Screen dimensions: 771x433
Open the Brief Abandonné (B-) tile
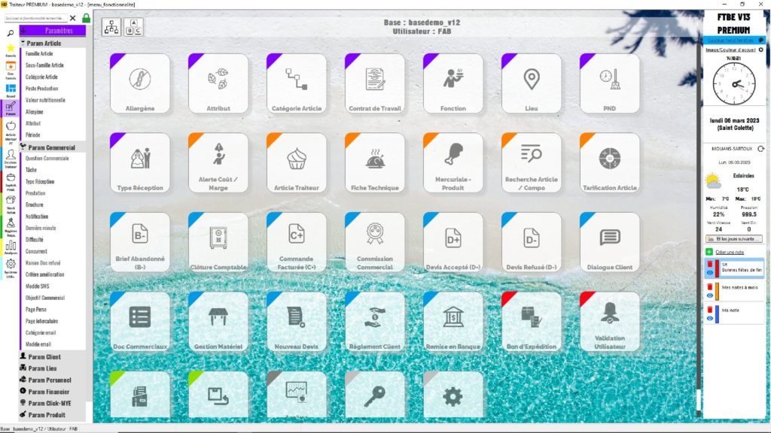[140, 243]
